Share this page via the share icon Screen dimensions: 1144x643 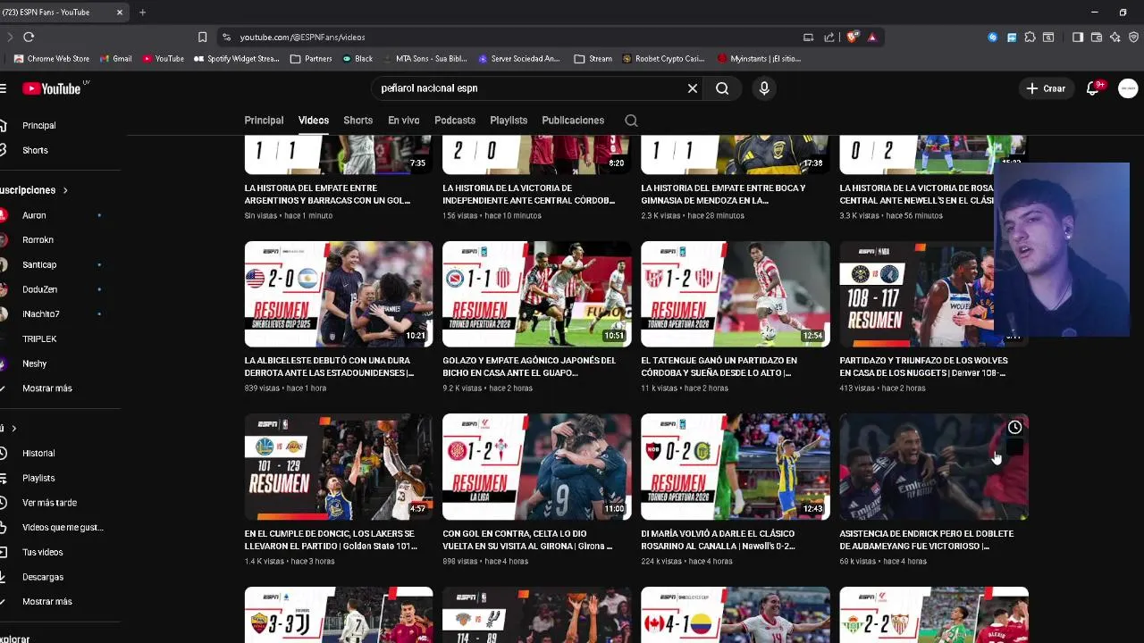(x=829, y=37)
